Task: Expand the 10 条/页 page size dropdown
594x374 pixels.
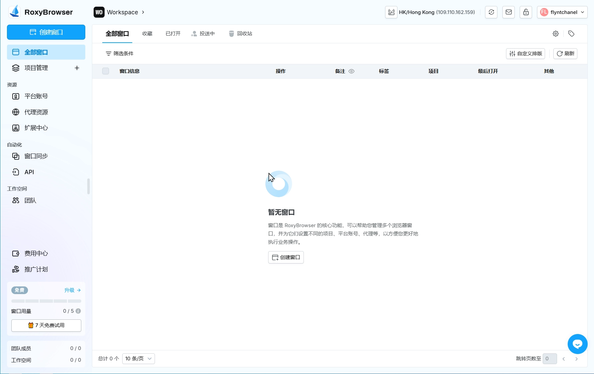Action: coord(138,359)
